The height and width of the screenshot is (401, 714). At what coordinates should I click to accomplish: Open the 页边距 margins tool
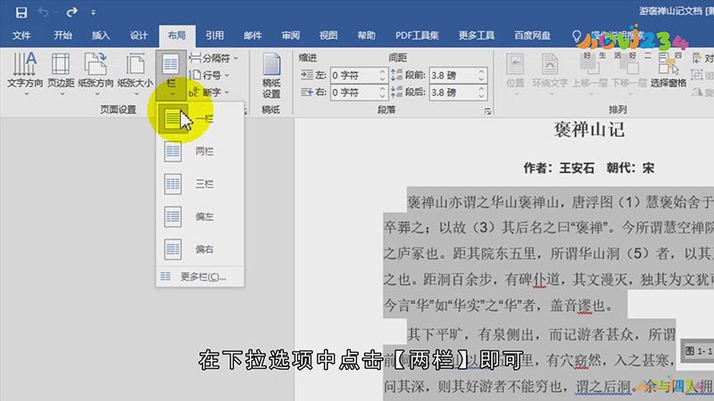pyautogui.click(x=61, y=74)
